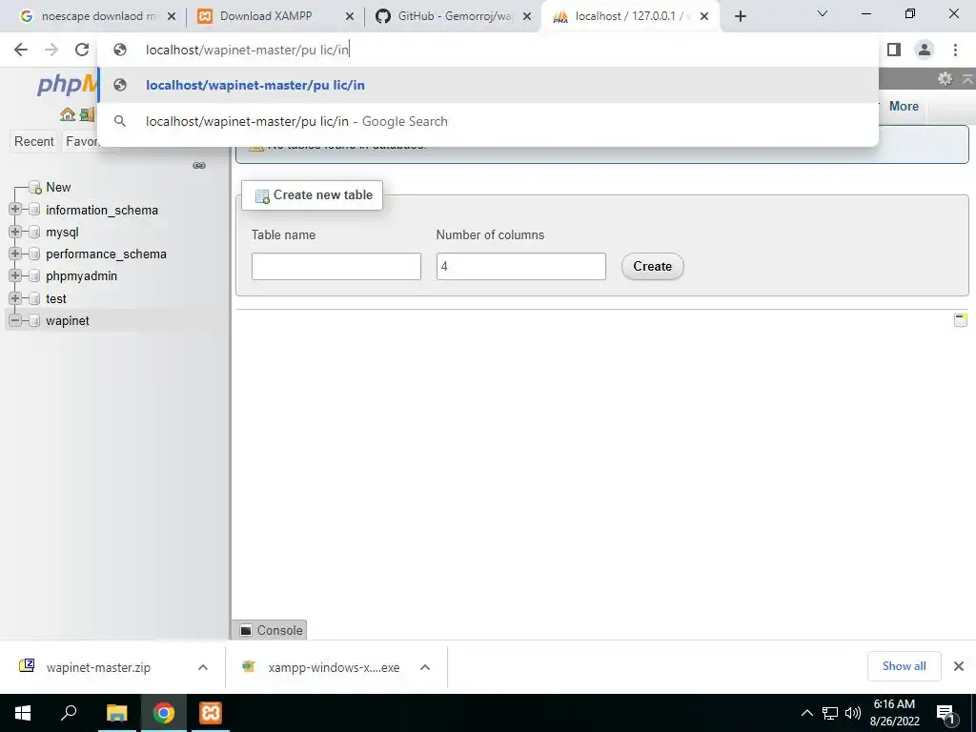Click the taskbar clock showing 6:16 AM

coord(894,713)
